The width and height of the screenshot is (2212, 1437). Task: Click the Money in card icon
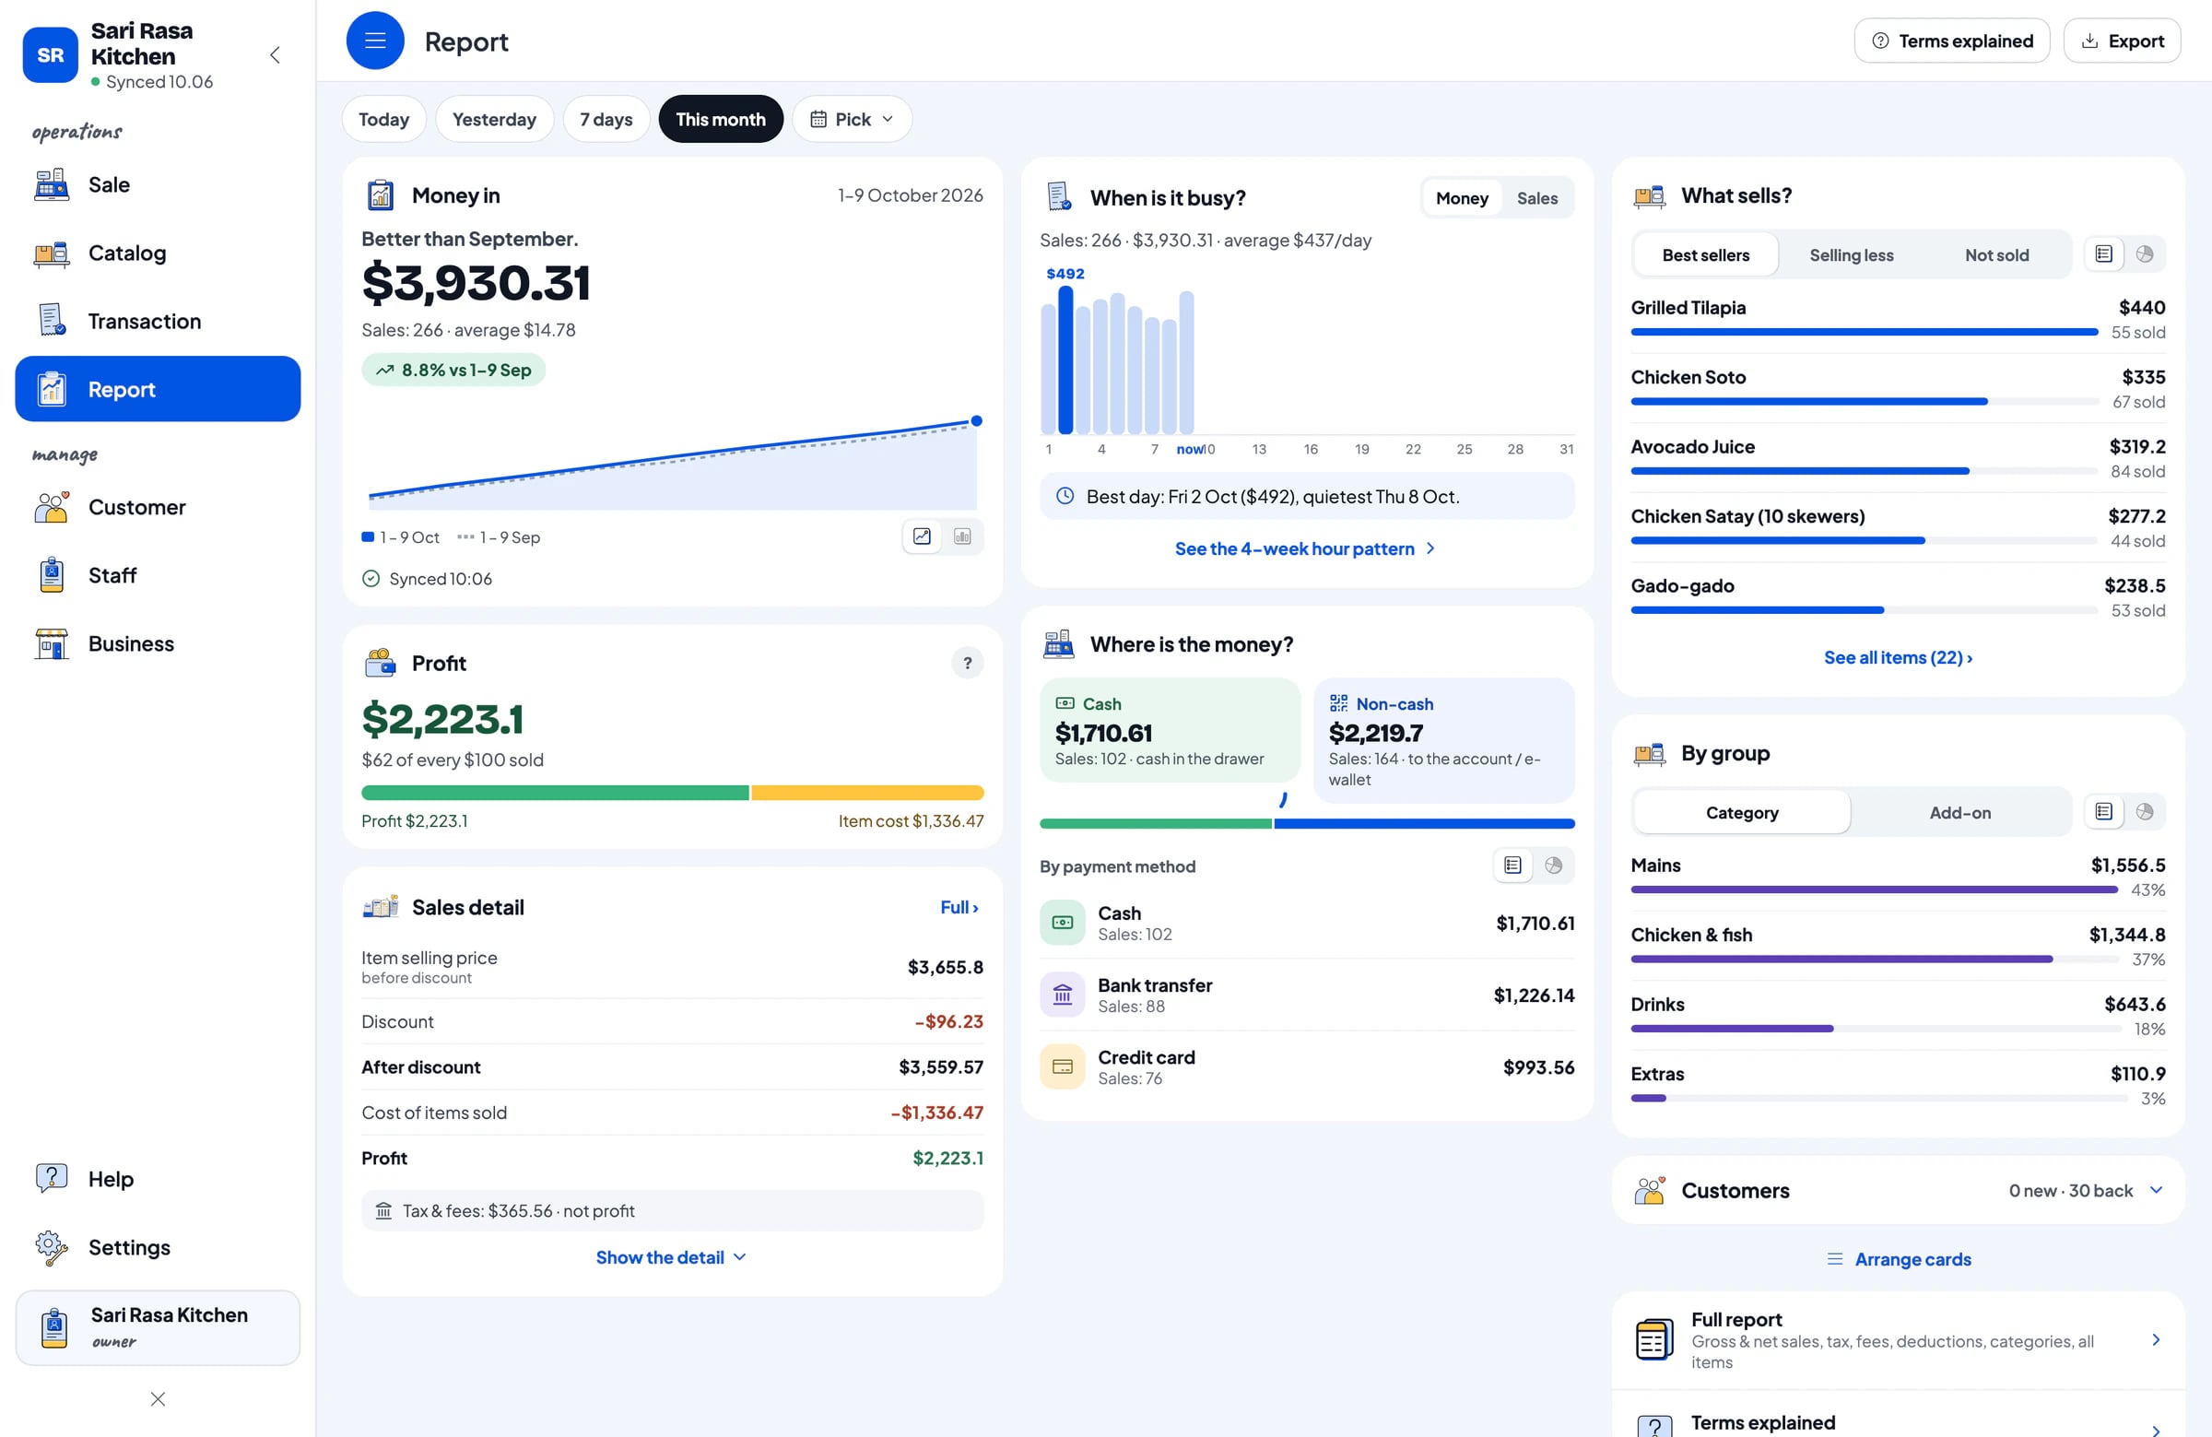pyautogui.click(x=380, y=195)
